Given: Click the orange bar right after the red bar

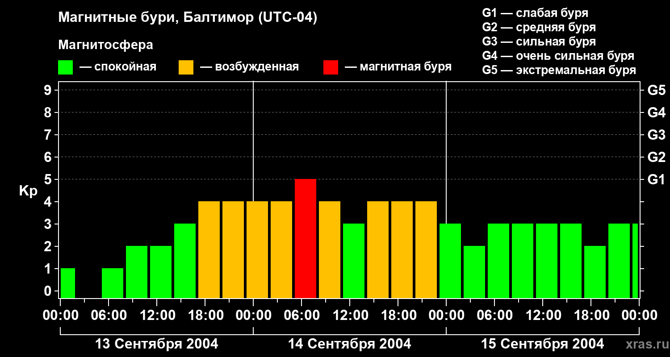Looking at the screenshot, I should tap(330, 249).
